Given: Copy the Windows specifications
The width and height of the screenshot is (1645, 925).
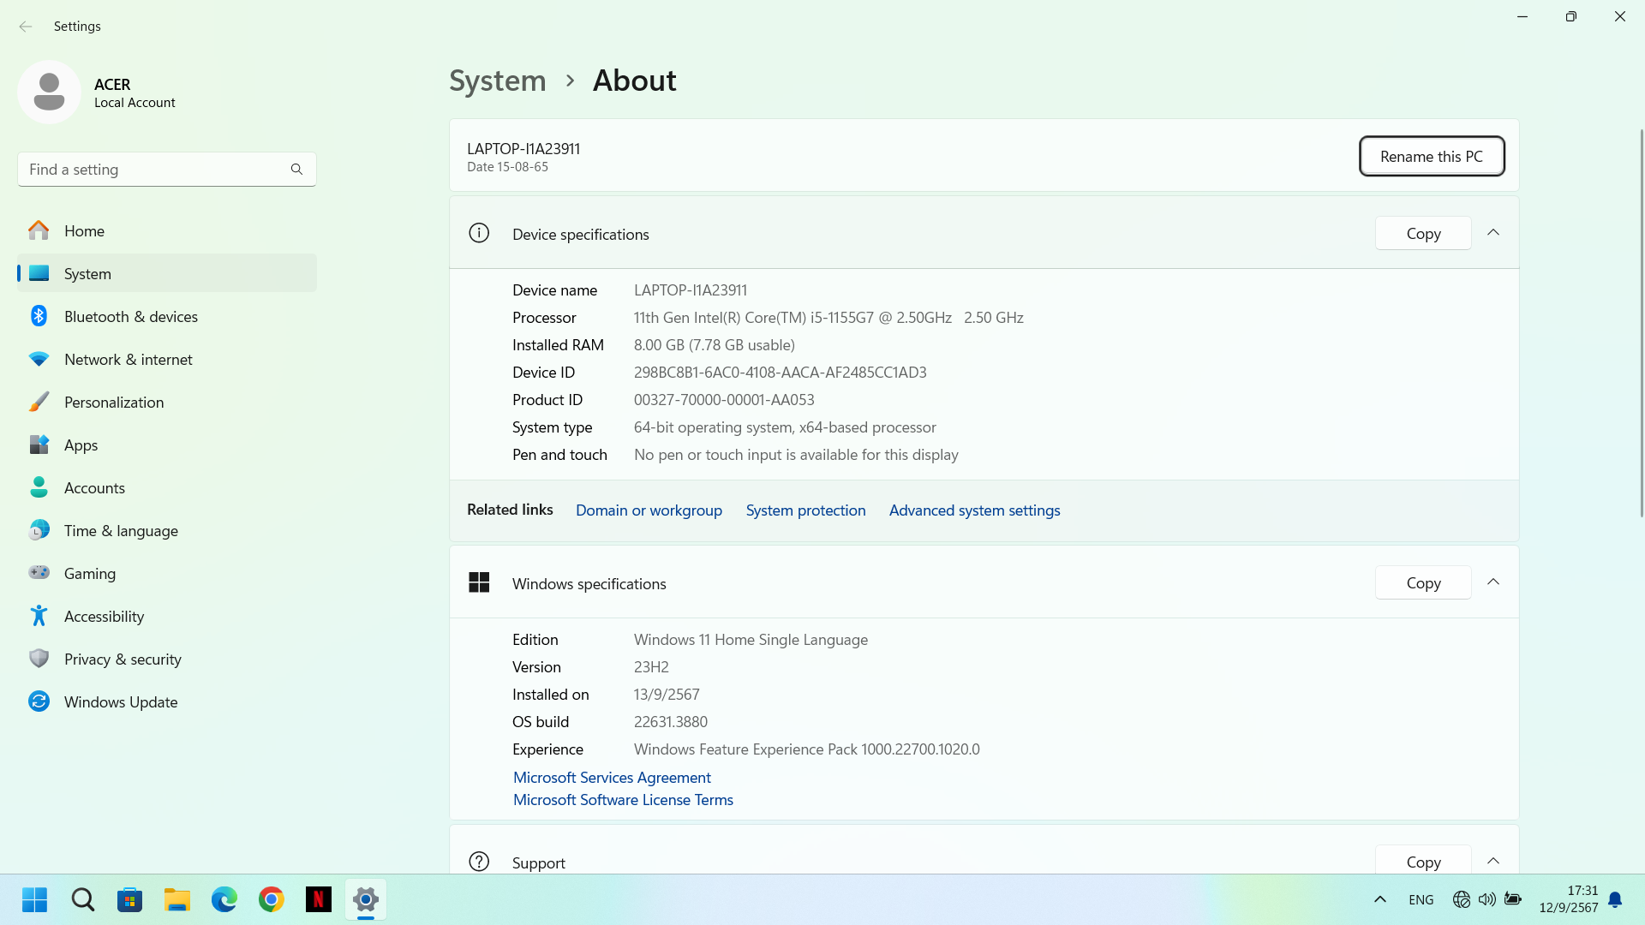Looking at the screenshot, I should (x=1423, y=582).
